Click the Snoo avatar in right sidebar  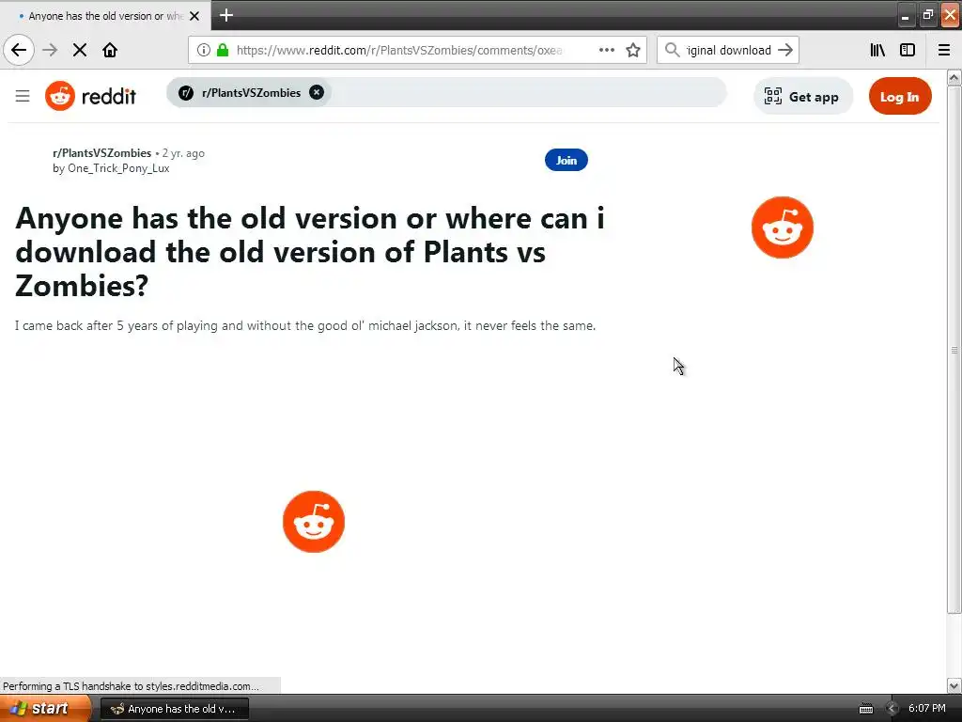[783, 228]
